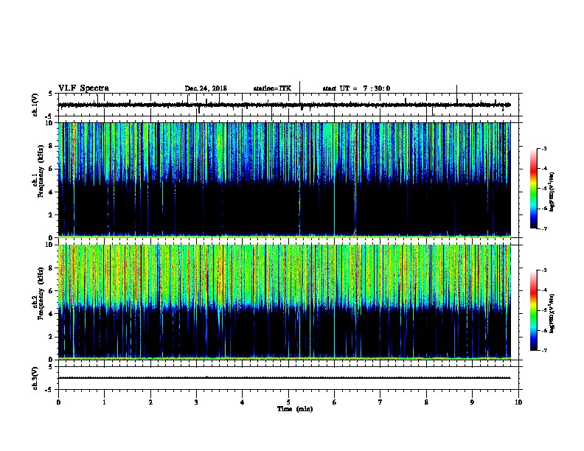584x451 pixels.
Task: Click time axis tick label "7"
Action: click(x=380, y=402)
